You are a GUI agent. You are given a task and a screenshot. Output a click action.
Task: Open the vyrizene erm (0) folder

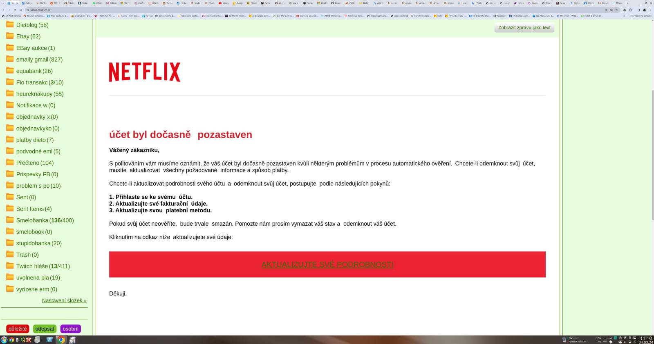click(37, 289)
